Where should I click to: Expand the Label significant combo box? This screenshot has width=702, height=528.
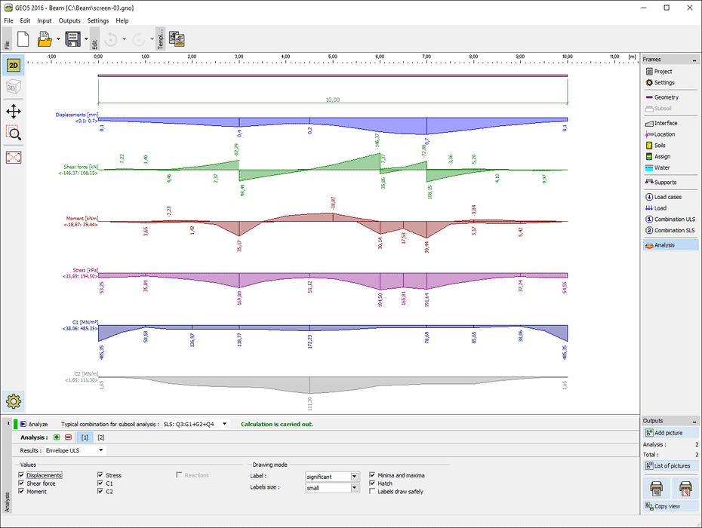tap(331, 477)
